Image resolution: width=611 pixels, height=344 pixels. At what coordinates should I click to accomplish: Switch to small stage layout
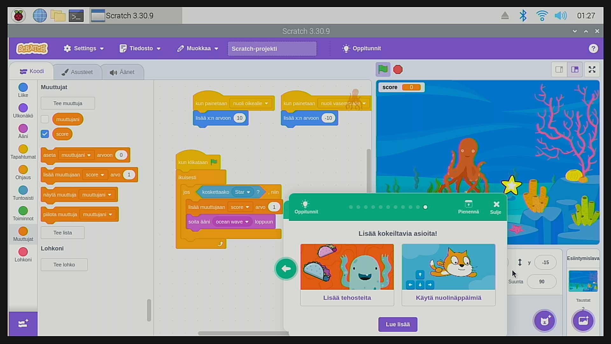click(x=559, y=69)
